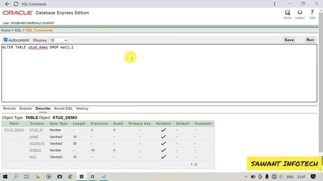This screenshot has width=323, height=181.
Task: Click the ADDRESS column link
Action: point(37,144)
